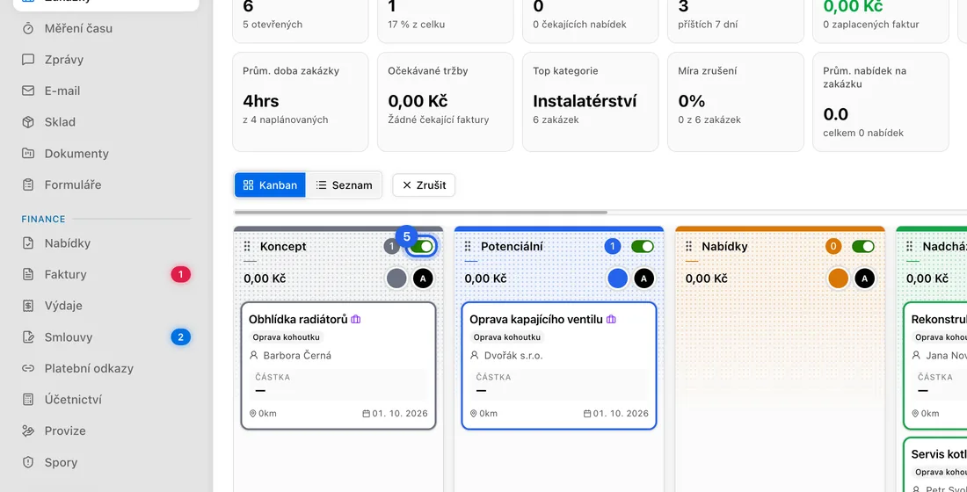Click the ČÁSTKA field on Obhlídka radiátorů
Image resolution: width=967 pixels, height=492 pixels.
click(x=338, y=385)
